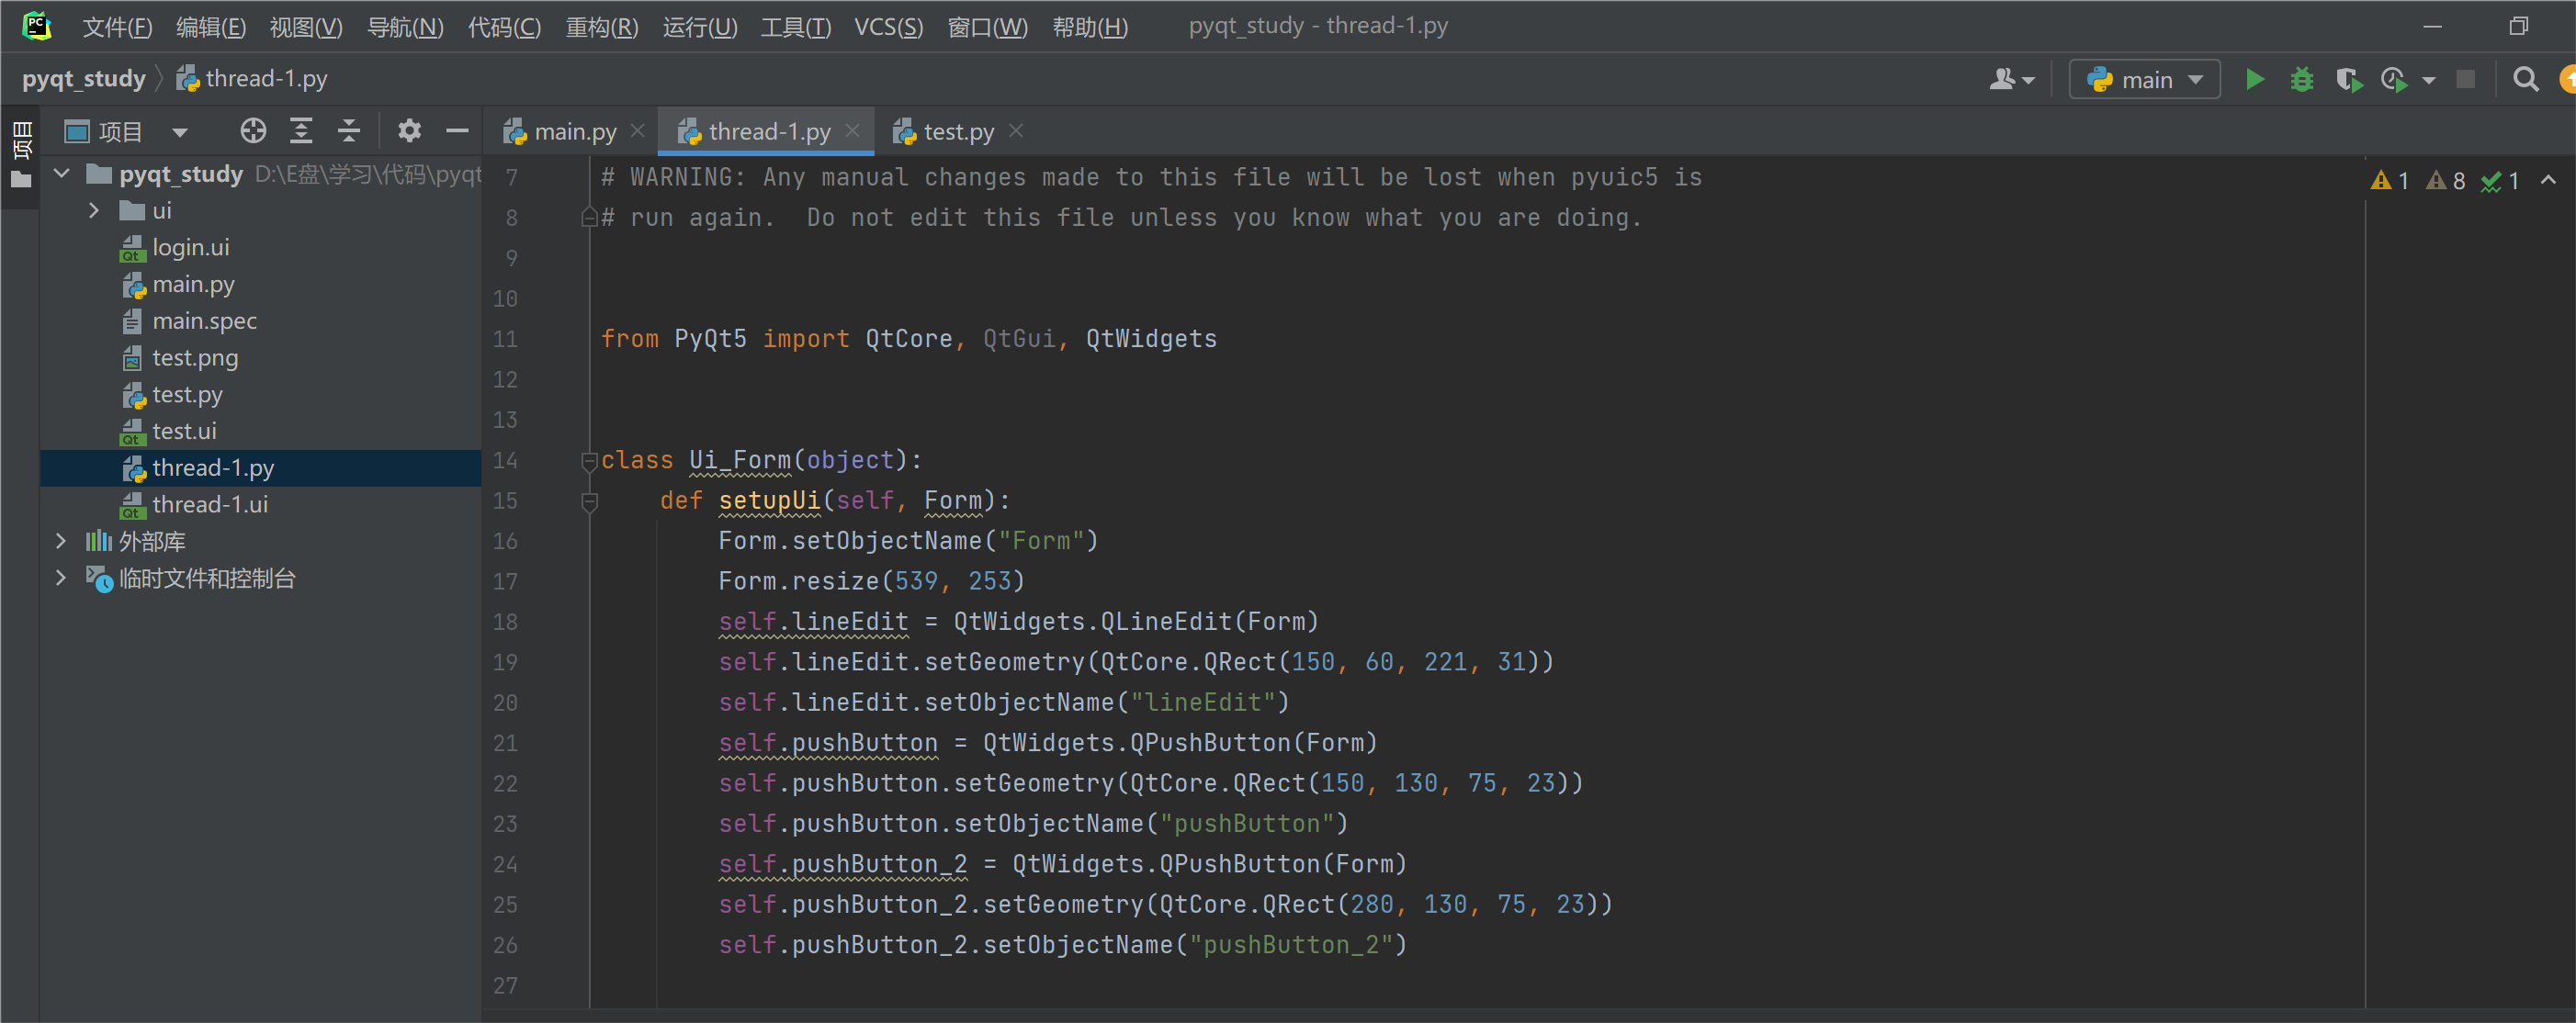
Task: Open the 重构(R) menu
Action: pyautogui.click(x=602, y=27)
